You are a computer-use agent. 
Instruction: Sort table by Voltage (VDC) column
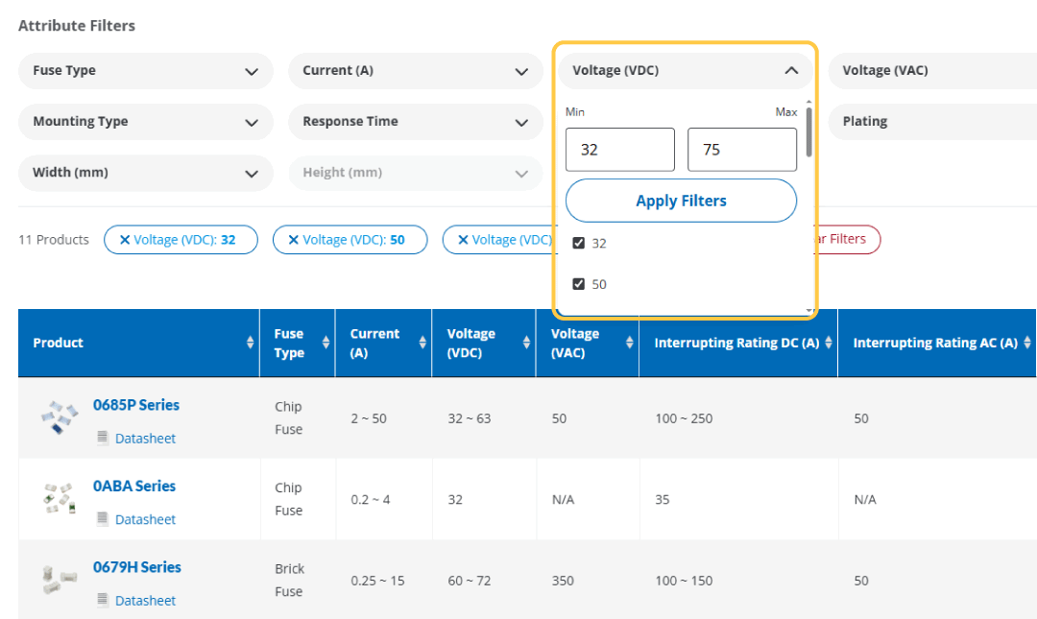[x=526, y=342]
